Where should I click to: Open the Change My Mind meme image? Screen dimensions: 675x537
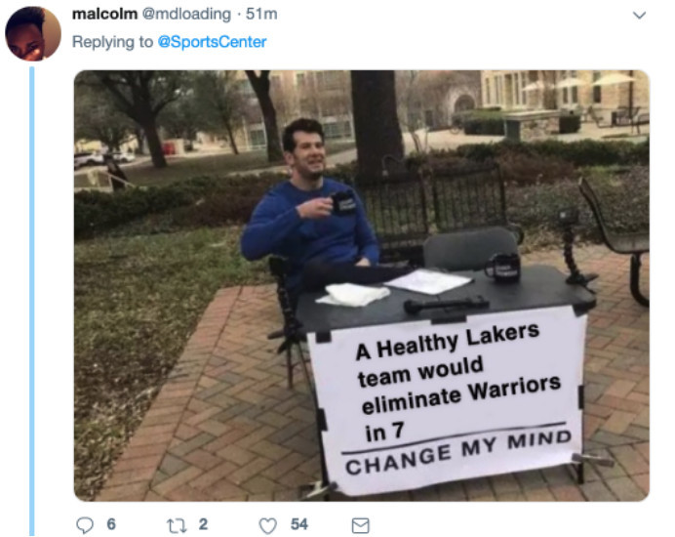coord(362,285)
